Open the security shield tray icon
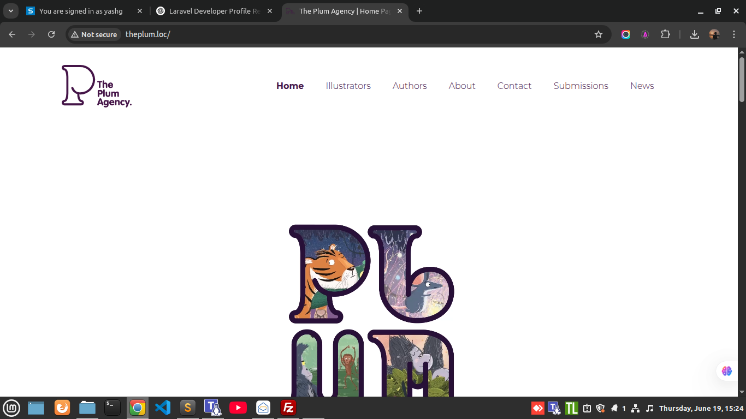746x419 pixels. (600, 408)
